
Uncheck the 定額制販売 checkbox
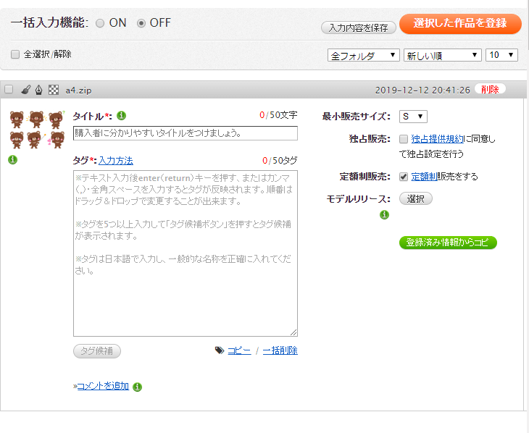[x=404, y=177]
